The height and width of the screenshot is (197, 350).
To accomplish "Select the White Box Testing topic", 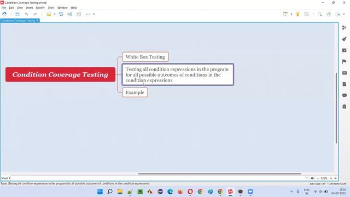I will pyautogui.click(x=145, y=57).
